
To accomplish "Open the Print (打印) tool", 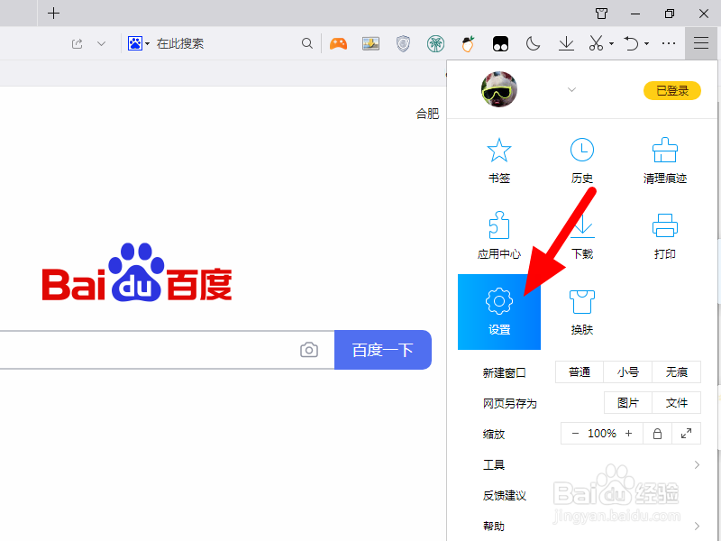I will (x=664, y=236).
